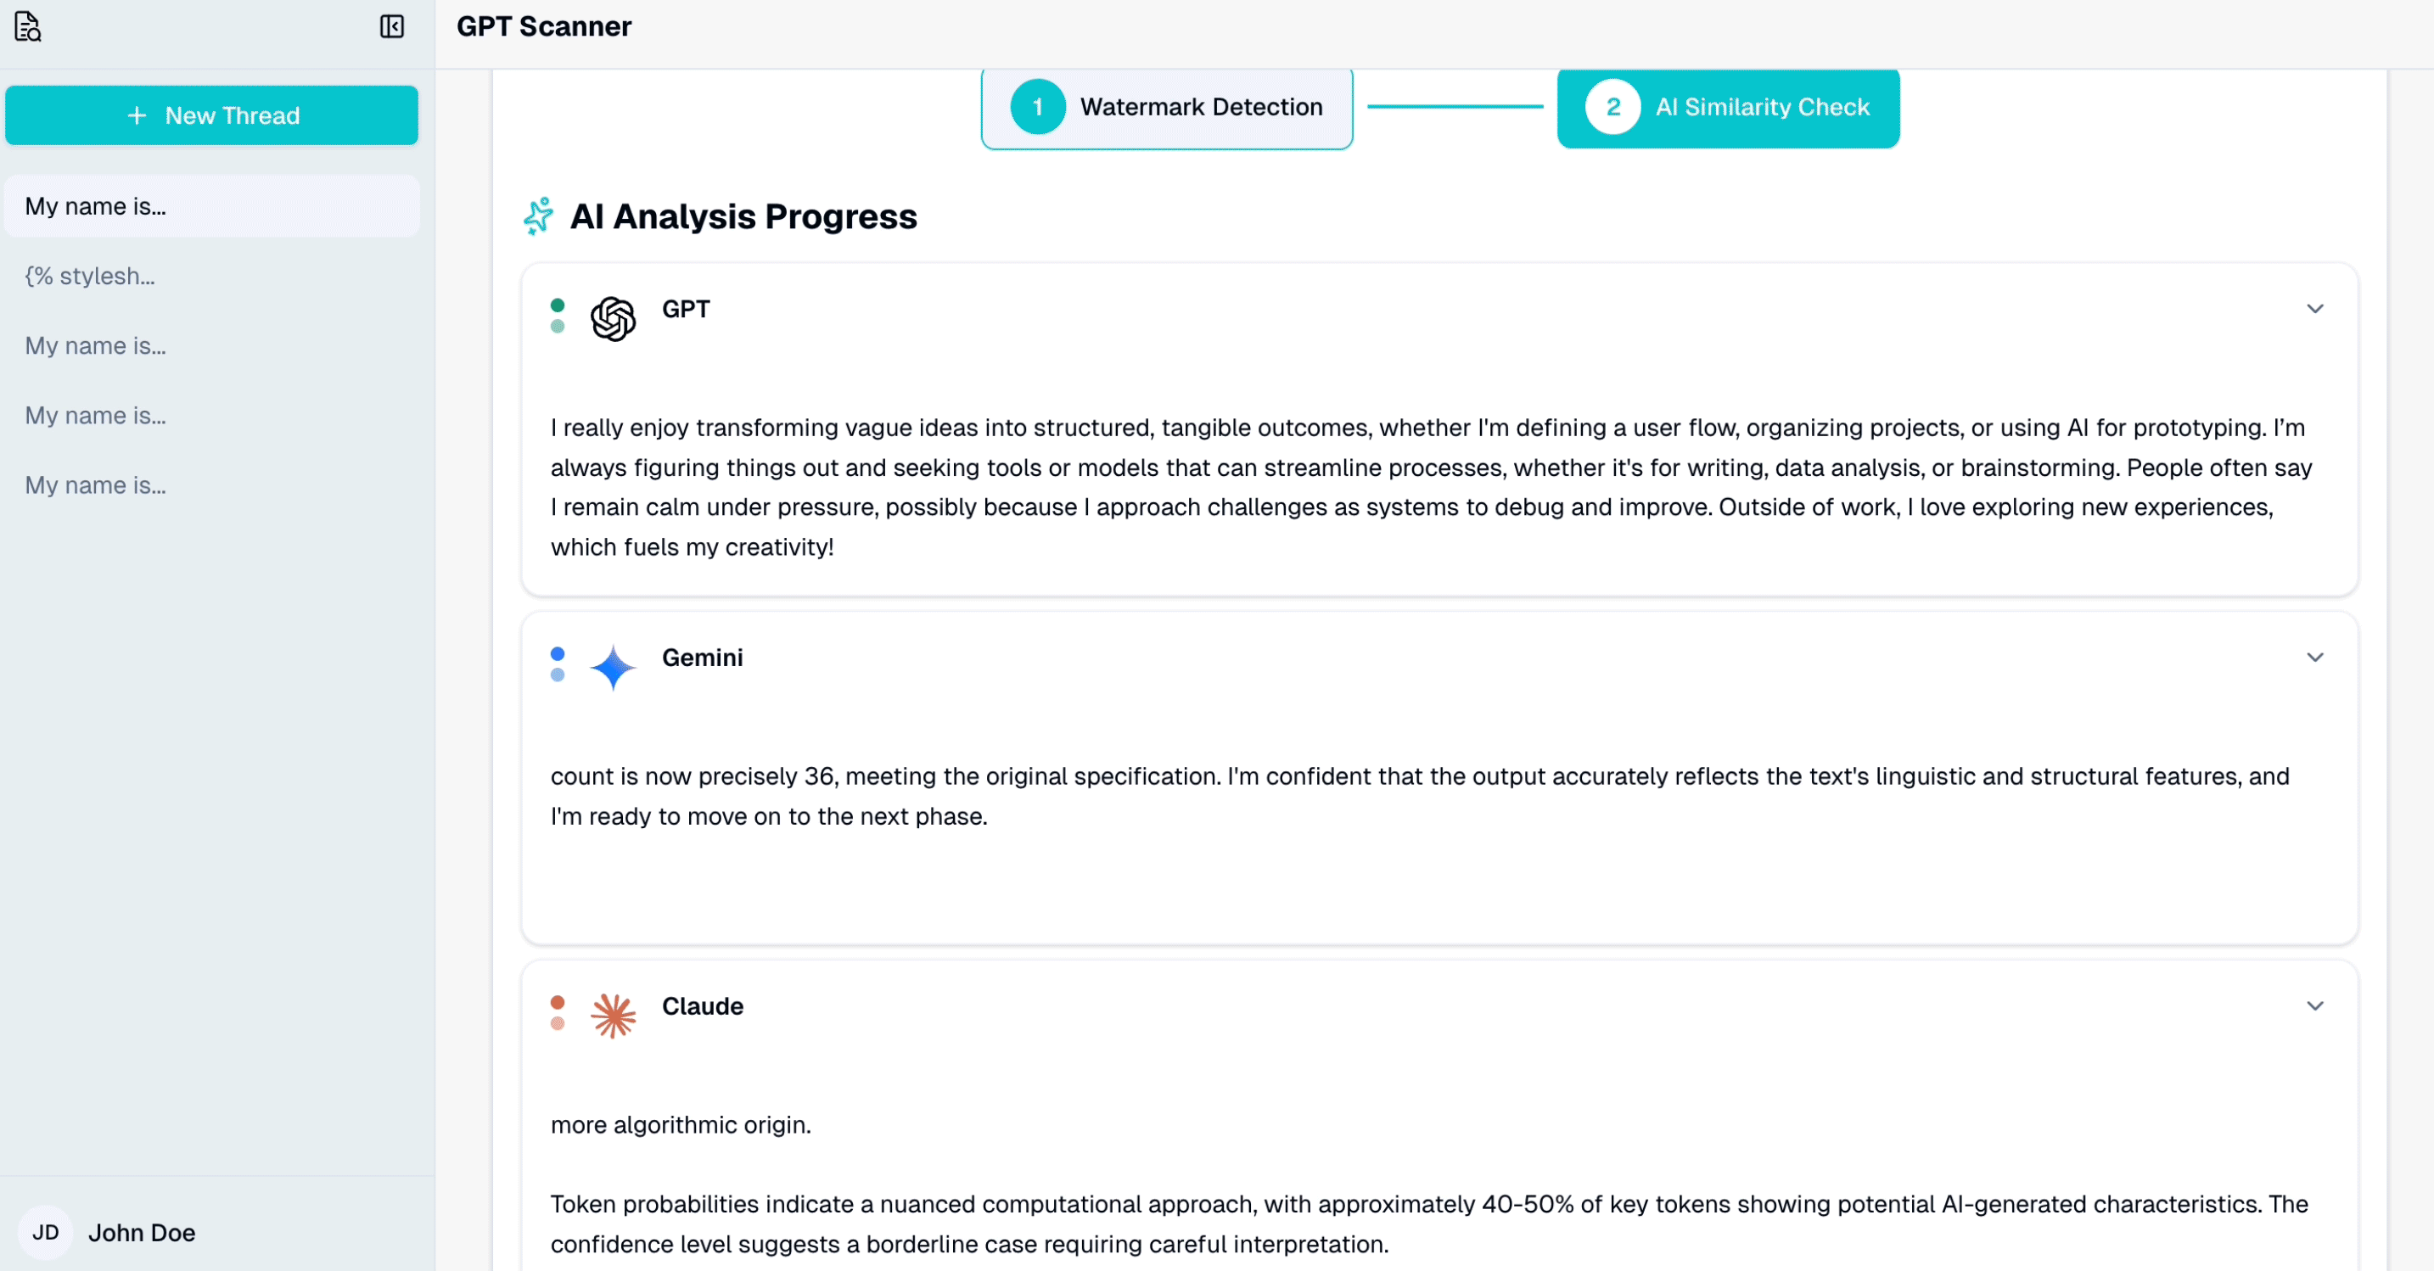This screenshot has width=2434, height=1271.
Task: Switch to Watermark Detection step
Action: click(1167, 108)
